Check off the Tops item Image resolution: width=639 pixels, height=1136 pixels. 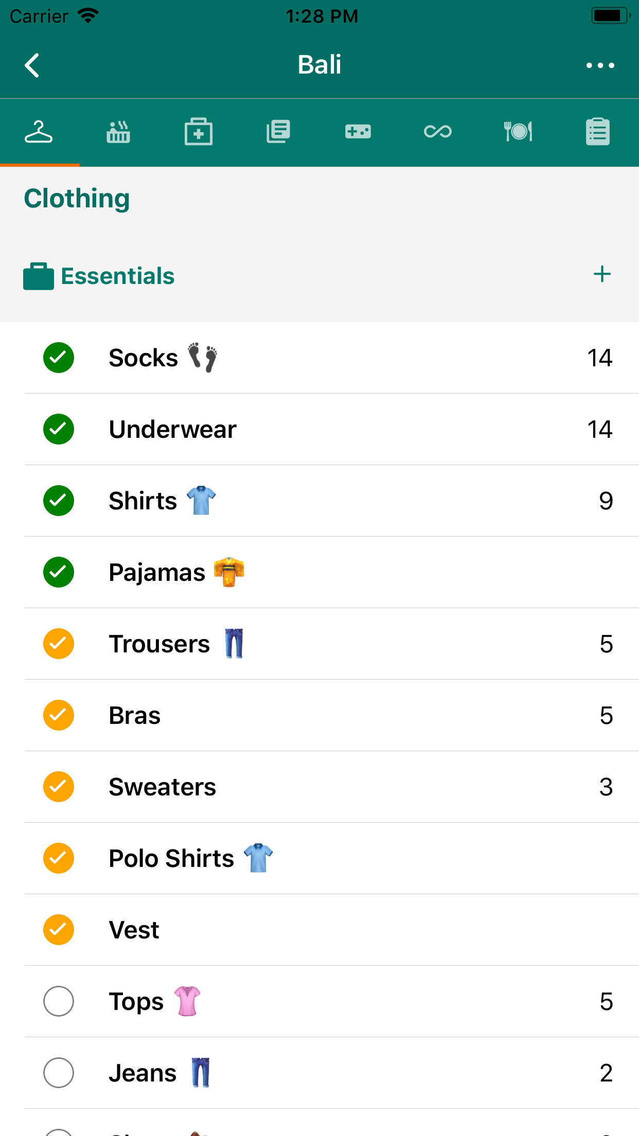pyautogui.click(x=59, y=1001)
